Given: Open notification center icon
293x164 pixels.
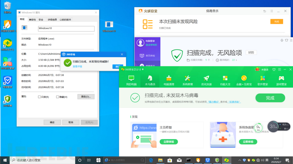Looking at the screenshot, I should pos(287,160).
